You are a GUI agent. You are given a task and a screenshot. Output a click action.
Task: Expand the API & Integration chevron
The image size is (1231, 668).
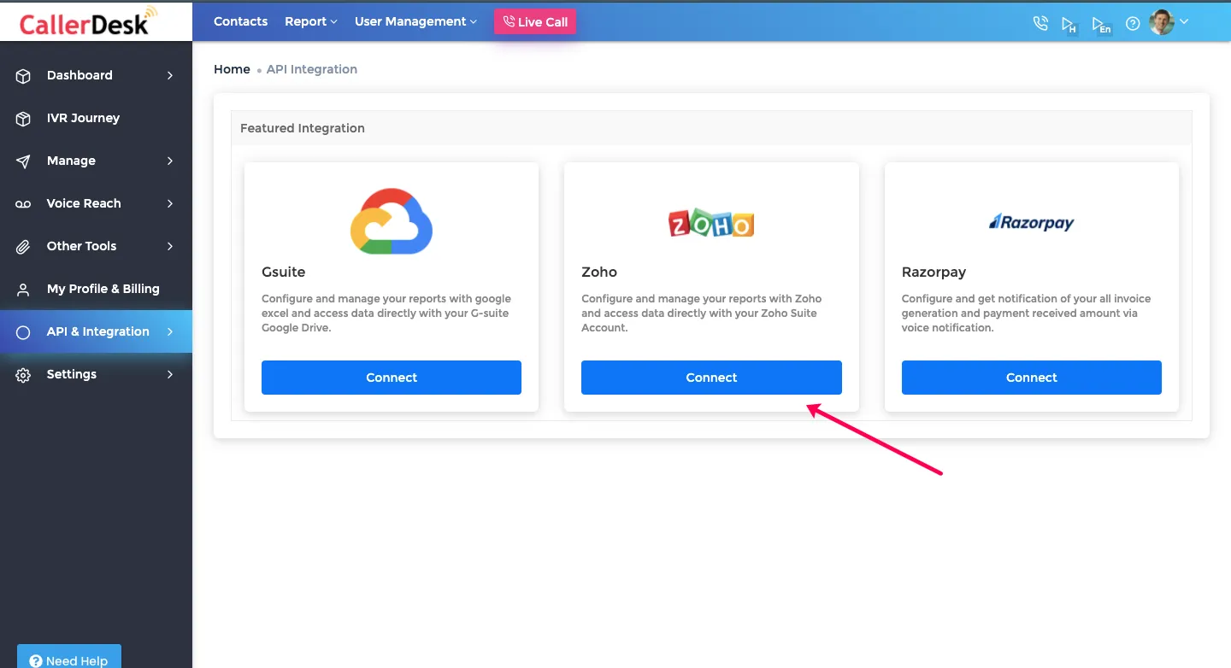pos(170,331)
